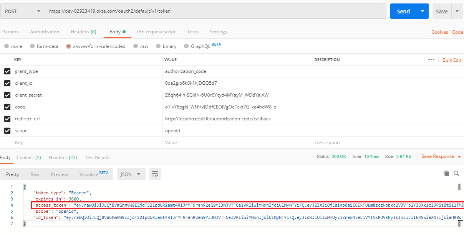Uncheck the grant_type parameter checkbox
The height and width of the screenshot is (235, 464).
click(7, 71)
